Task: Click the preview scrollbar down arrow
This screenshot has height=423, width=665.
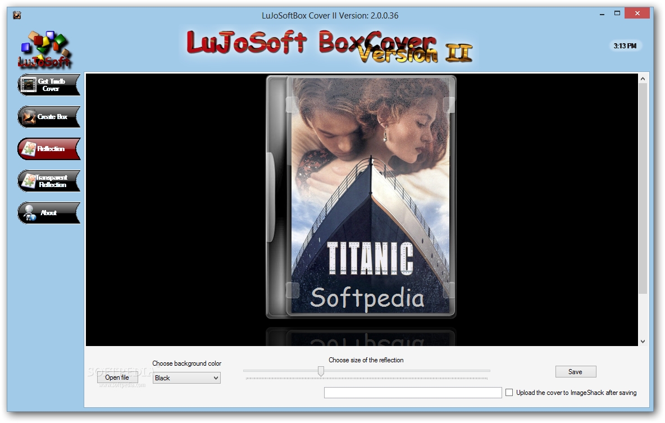Action: pos(643,341)
